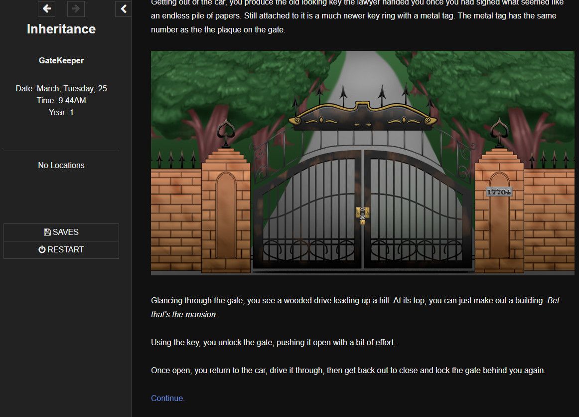Image resolution: width=579 pixels, height=417 pixels.
Task: Open the SAVES panel
Action: pyautogui.click(x=61, y=231)
